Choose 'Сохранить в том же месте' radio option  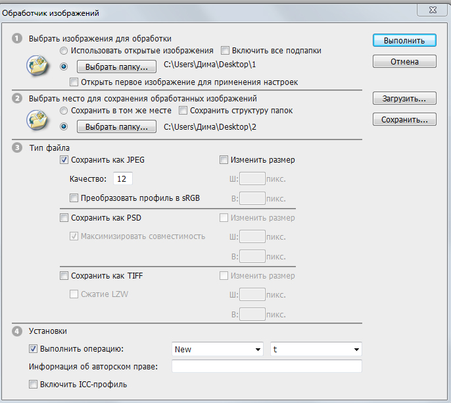[x=64, y=111]
